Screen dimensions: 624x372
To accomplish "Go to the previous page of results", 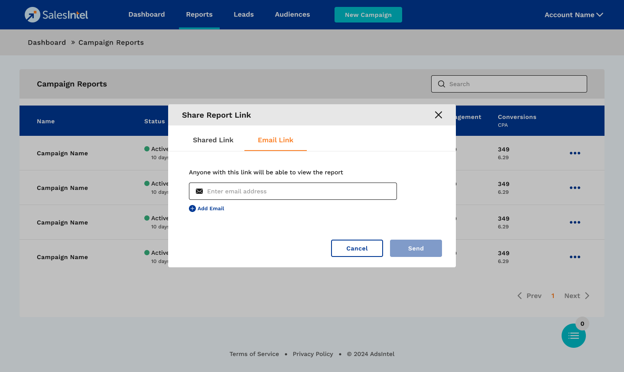I will pos(530,296).
